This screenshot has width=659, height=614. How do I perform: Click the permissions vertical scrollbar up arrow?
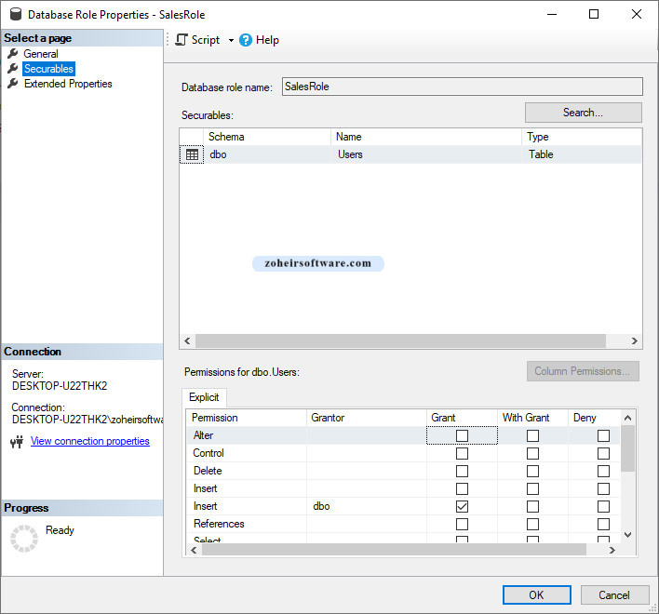pyautogui.click(x=628, y=418)
